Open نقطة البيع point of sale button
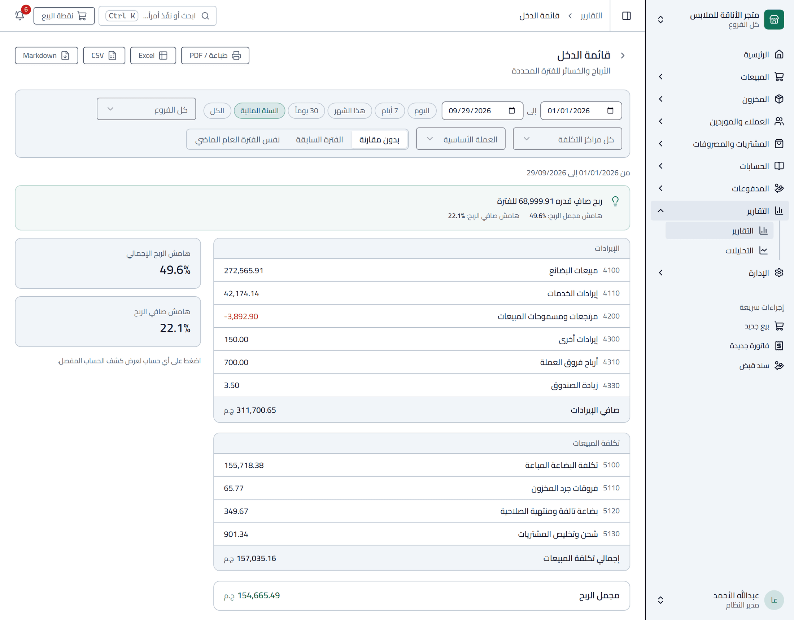The width and height of the screenshot is (794, 620). (64, 16)
